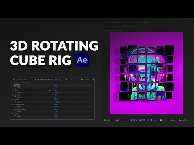
Task: Click the Speed slider value
Action: point(57,102)
